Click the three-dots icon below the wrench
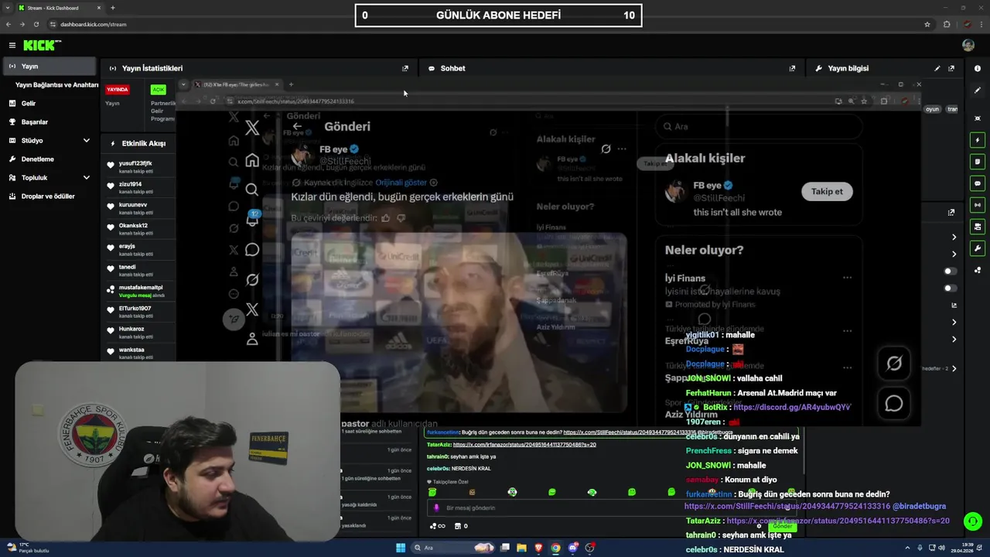 coord(978,270)
